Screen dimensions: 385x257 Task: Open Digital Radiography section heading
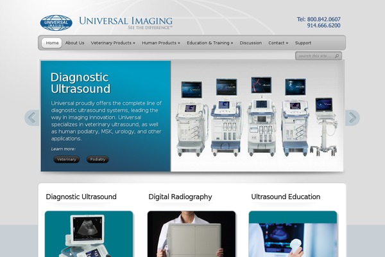[x=180, y=197]
